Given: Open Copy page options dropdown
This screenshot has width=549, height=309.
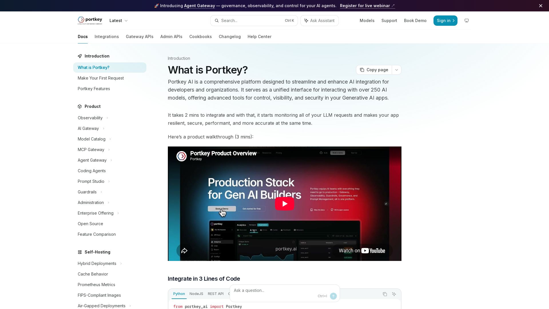Looking at the screenshot, I should click(x=397, y=70).
